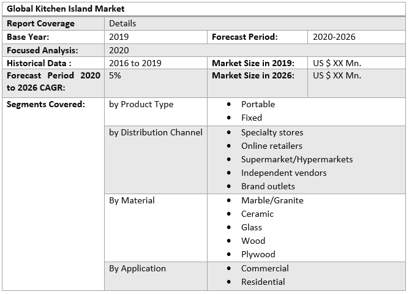The height and width of the screenshot is (294, 409).
Task: Click the '2020-2026' forecast period value
Action: pyautogui.click(x=334, y=37)
